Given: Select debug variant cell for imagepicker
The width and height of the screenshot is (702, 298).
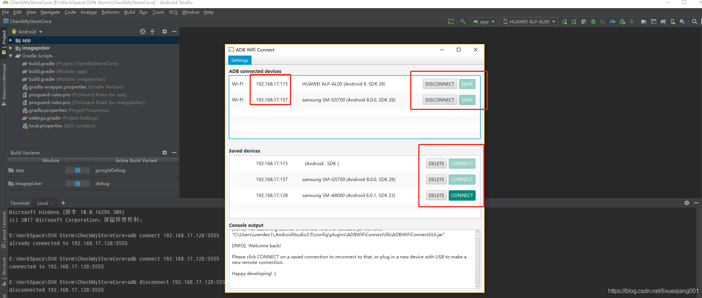Looking at the screenshot, I should point(136,184).
